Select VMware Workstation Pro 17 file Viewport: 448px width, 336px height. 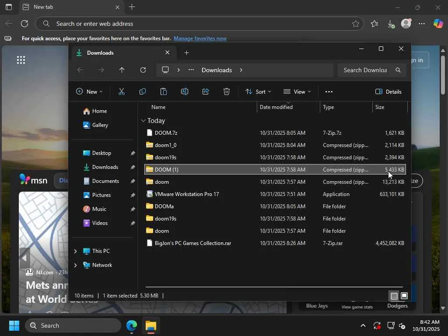pos(275,194)
